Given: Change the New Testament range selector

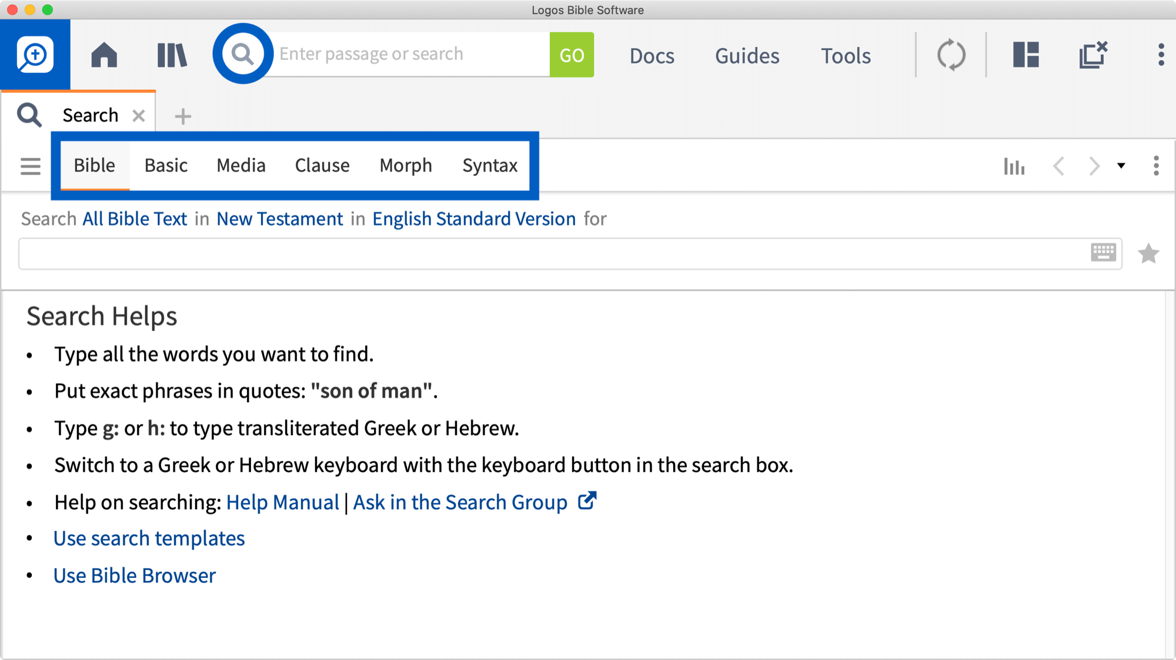Looking at the screenshot, I should (x=280, y=219).
